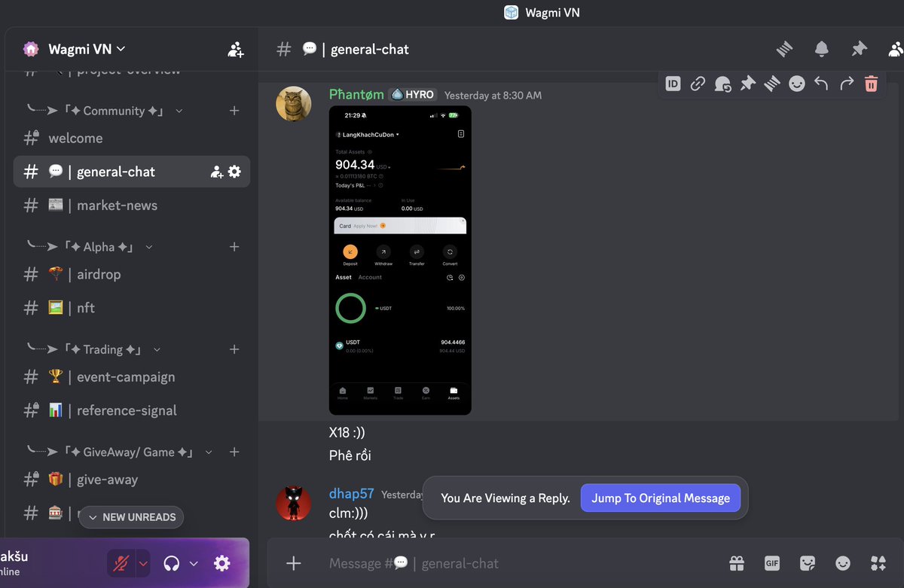The height and width of the screenshot is (588, 904).
Task: Send a gift from the message bar
Action: (x=737, y=563)
